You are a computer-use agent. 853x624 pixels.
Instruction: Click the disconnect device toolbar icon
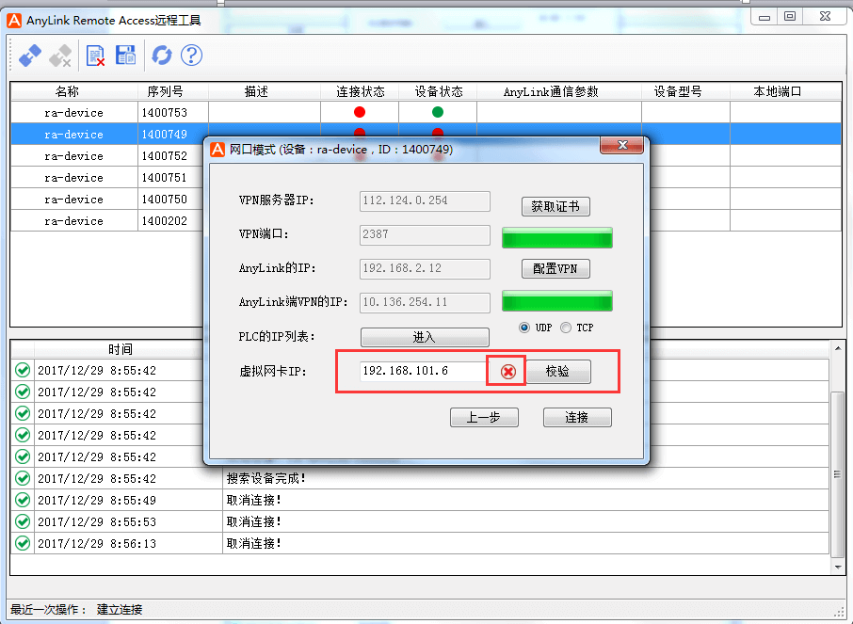pos(60,56)
